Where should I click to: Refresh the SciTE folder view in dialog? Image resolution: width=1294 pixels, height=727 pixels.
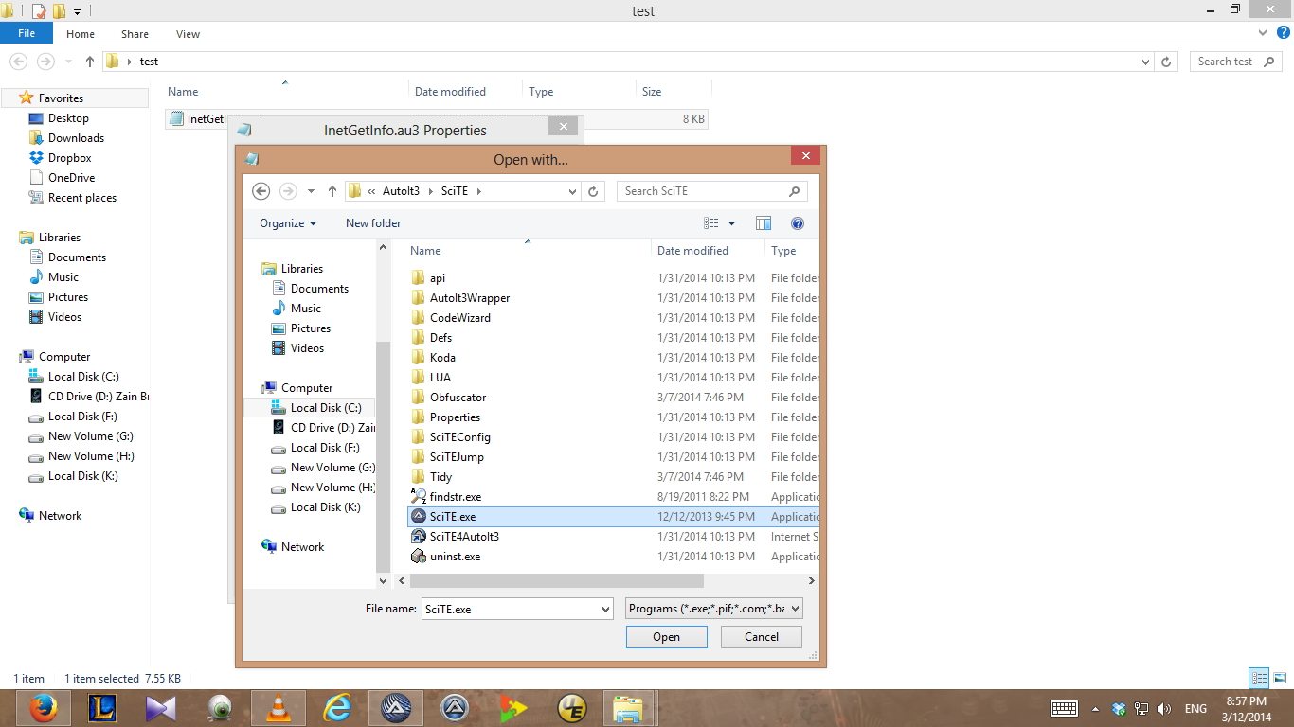[x=593, y=191]
